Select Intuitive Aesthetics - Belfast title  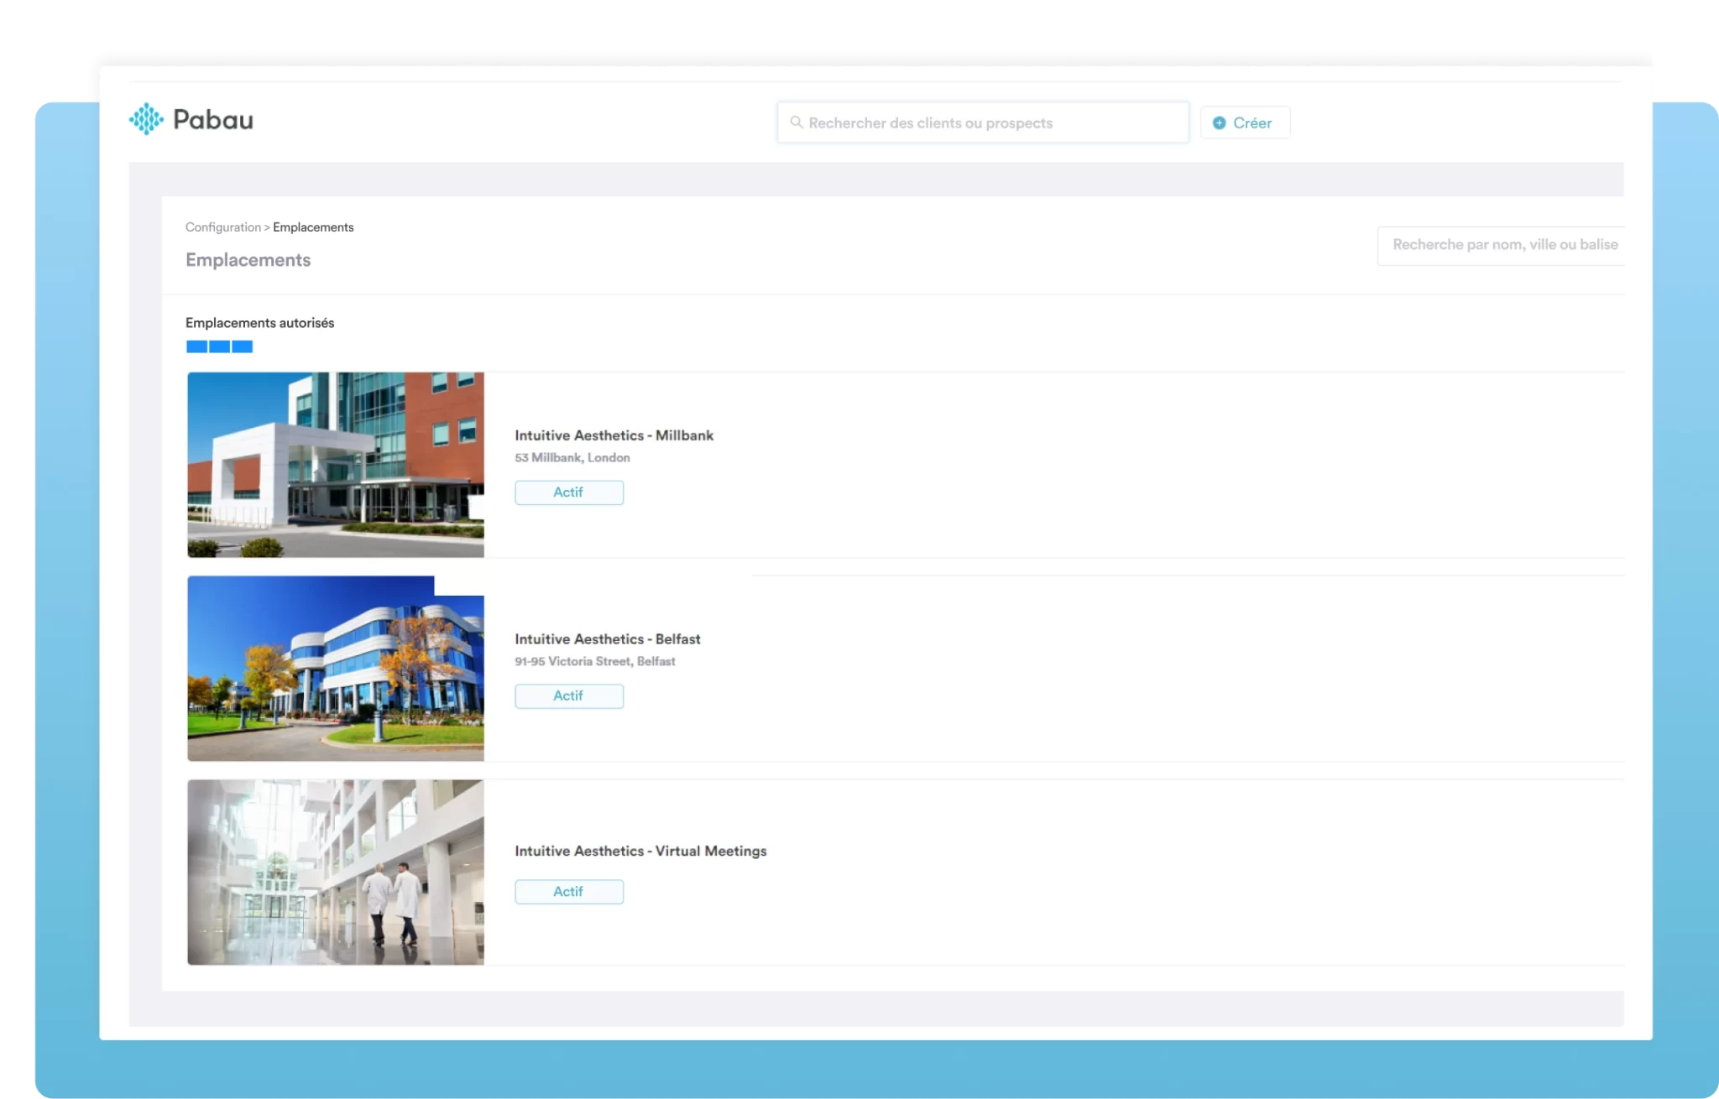pos(607,639)
